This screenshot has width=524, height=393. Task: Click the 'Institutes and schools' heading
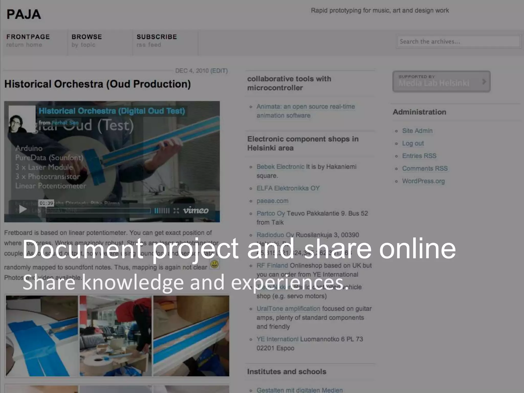click(287, 372)
